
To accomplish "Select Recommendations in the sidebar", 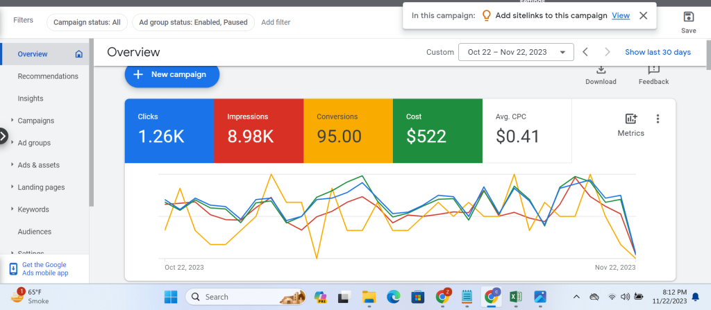I will pyautogui.click(x=48, y=76).
